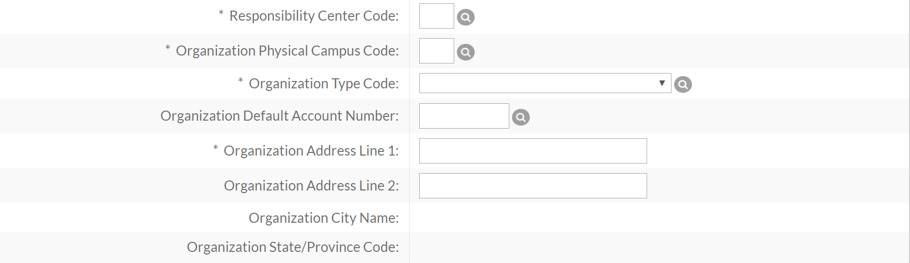Screen dimensions: 910x263
Task: Click the Organization Physical Campus Code lookup icon
Action: 466,52
